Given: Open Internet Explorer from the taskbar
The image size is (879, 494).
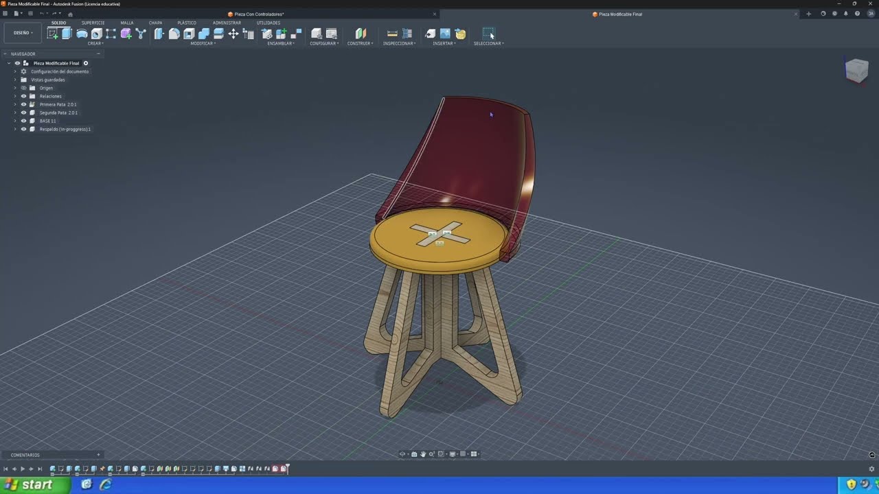Looking at the screenshot, I should 106,484.
